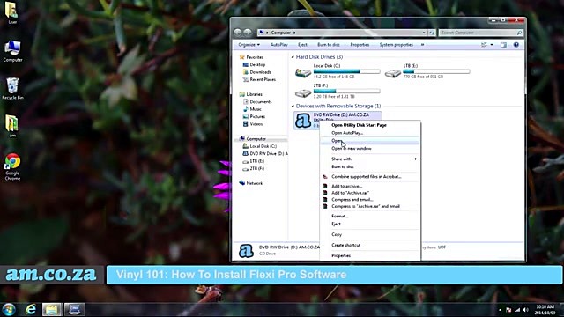
Task: Choose Create shortcut in context menu
Action: pyautogui.click(x=345, y=245)
